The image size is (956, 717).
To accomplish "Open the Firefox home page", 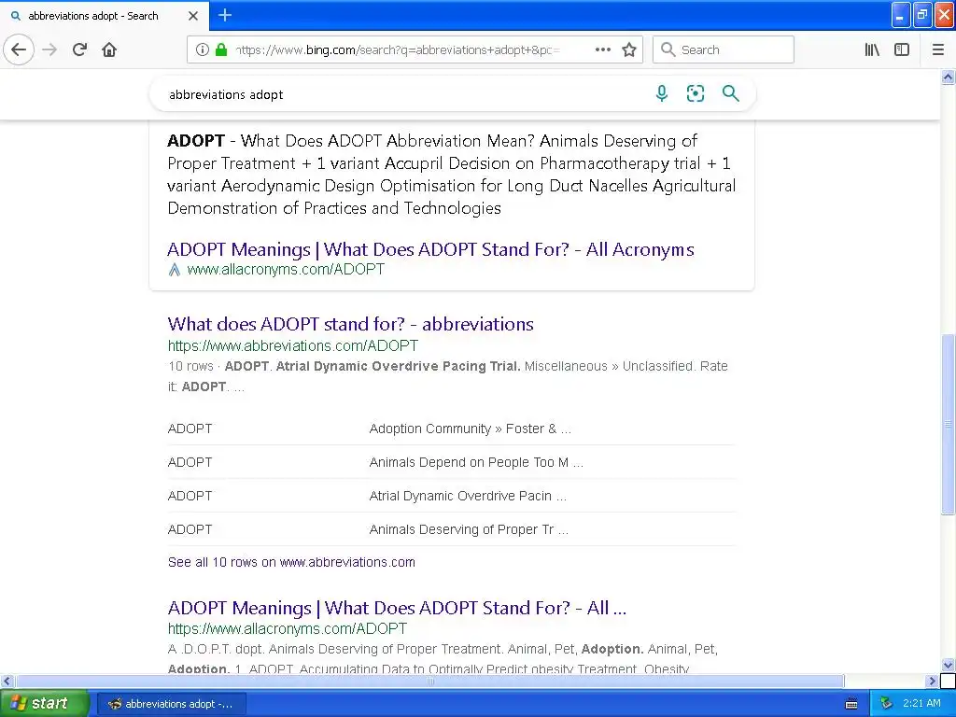I will point(109,49).
